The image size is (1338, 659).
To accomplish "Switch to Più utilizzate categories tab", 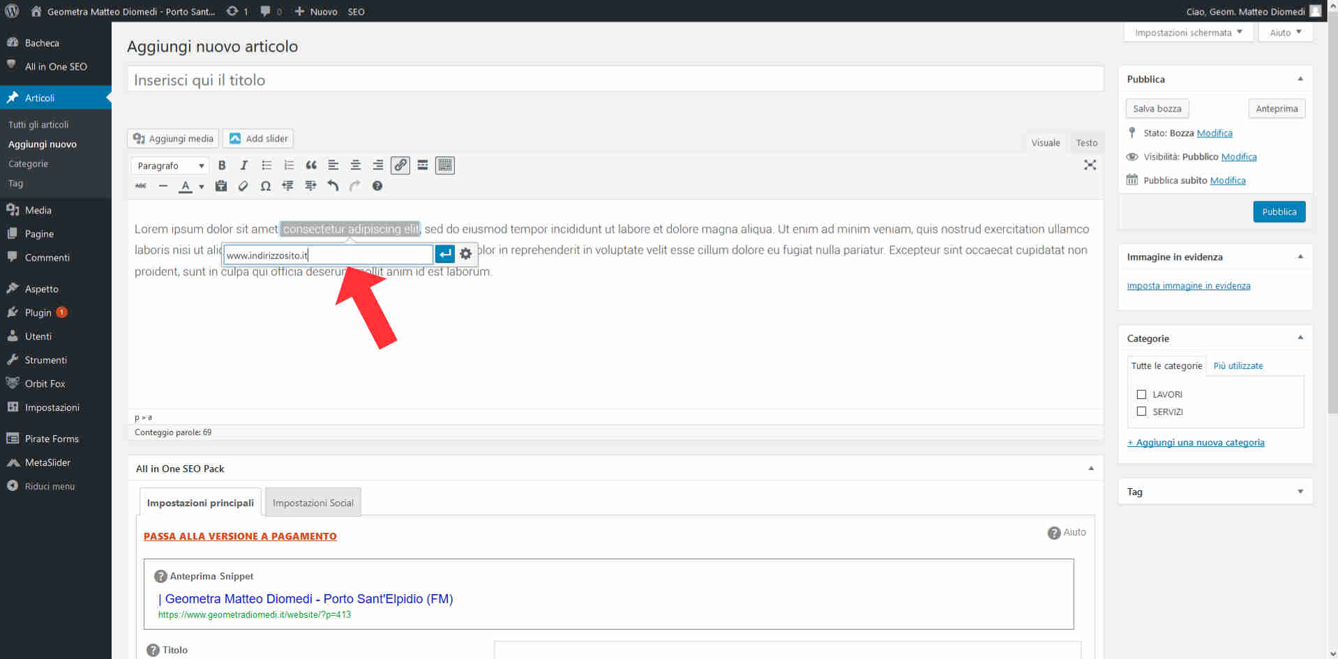I will point(1238,365).
